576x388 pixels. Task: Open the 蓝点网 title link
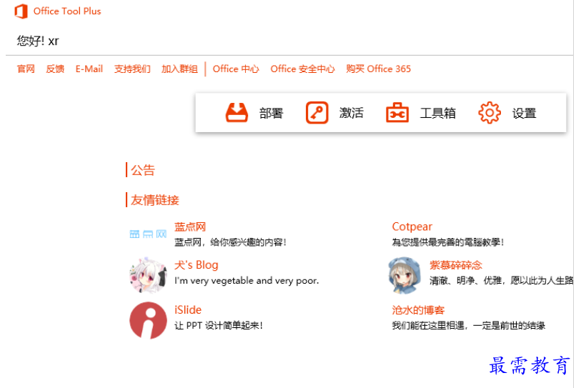(190, 227)
